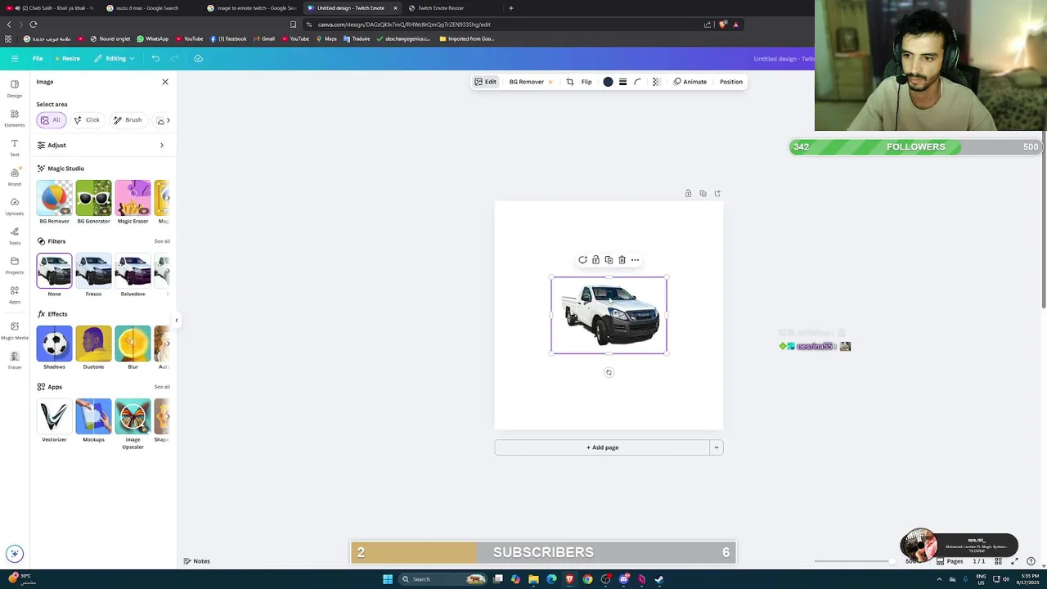Viewport: 1047px width, 589px height.
Task: Click the cloud save status icon
Action: 198,58
